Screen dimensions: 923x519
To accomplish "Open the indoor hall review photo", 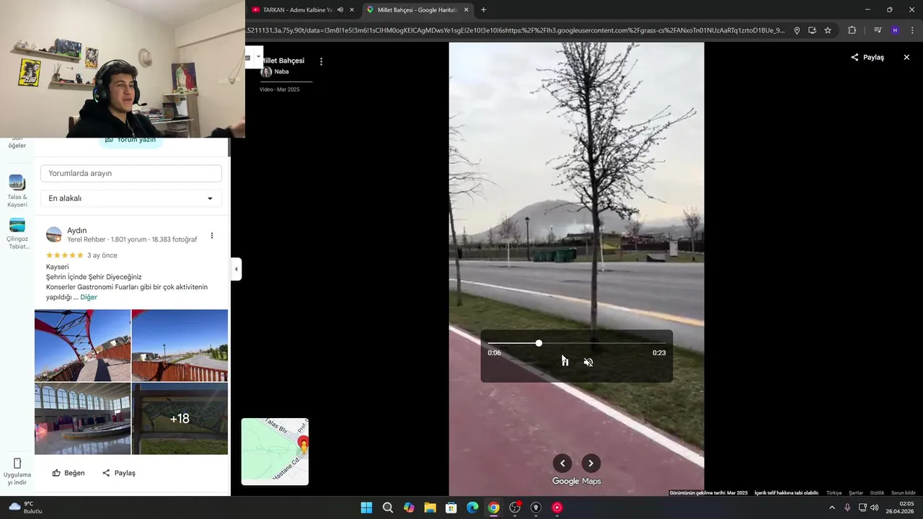I will pyautogui.click(x=83, y=419).
